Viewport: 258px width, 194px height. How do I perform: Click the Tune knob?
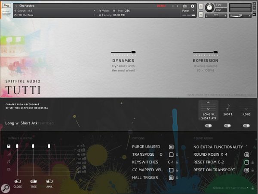tap(209, 7)
